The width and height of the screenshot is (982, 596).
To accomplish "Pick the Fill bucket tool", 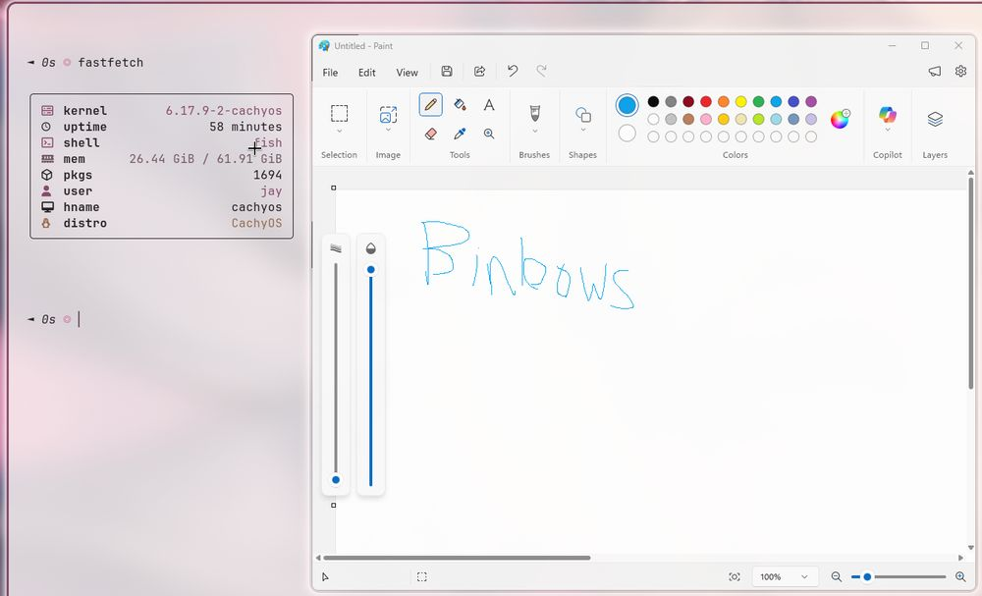I will (x=460, y=105).
